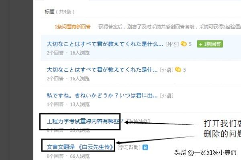Image resolution: width=241 pixels, height=160 pixels.
Task: Open the 文言文翻译《白云先生传》 question
Action: click(x=80, y=147)
